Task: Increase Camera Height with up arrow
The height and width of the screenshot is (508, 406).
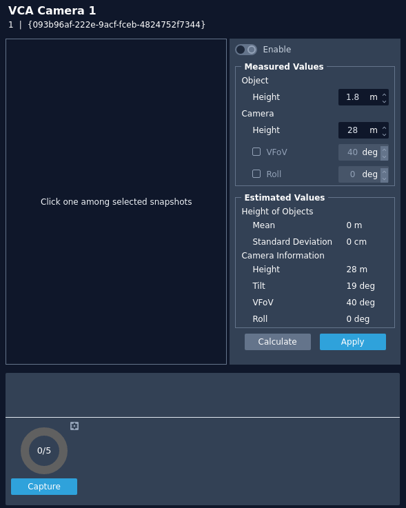Action: (385, 128)
